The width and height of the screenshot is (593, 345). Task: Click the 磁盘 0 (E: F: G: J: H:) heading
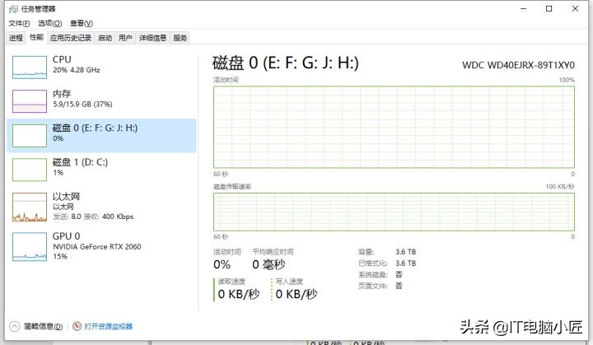coord(286,63)
